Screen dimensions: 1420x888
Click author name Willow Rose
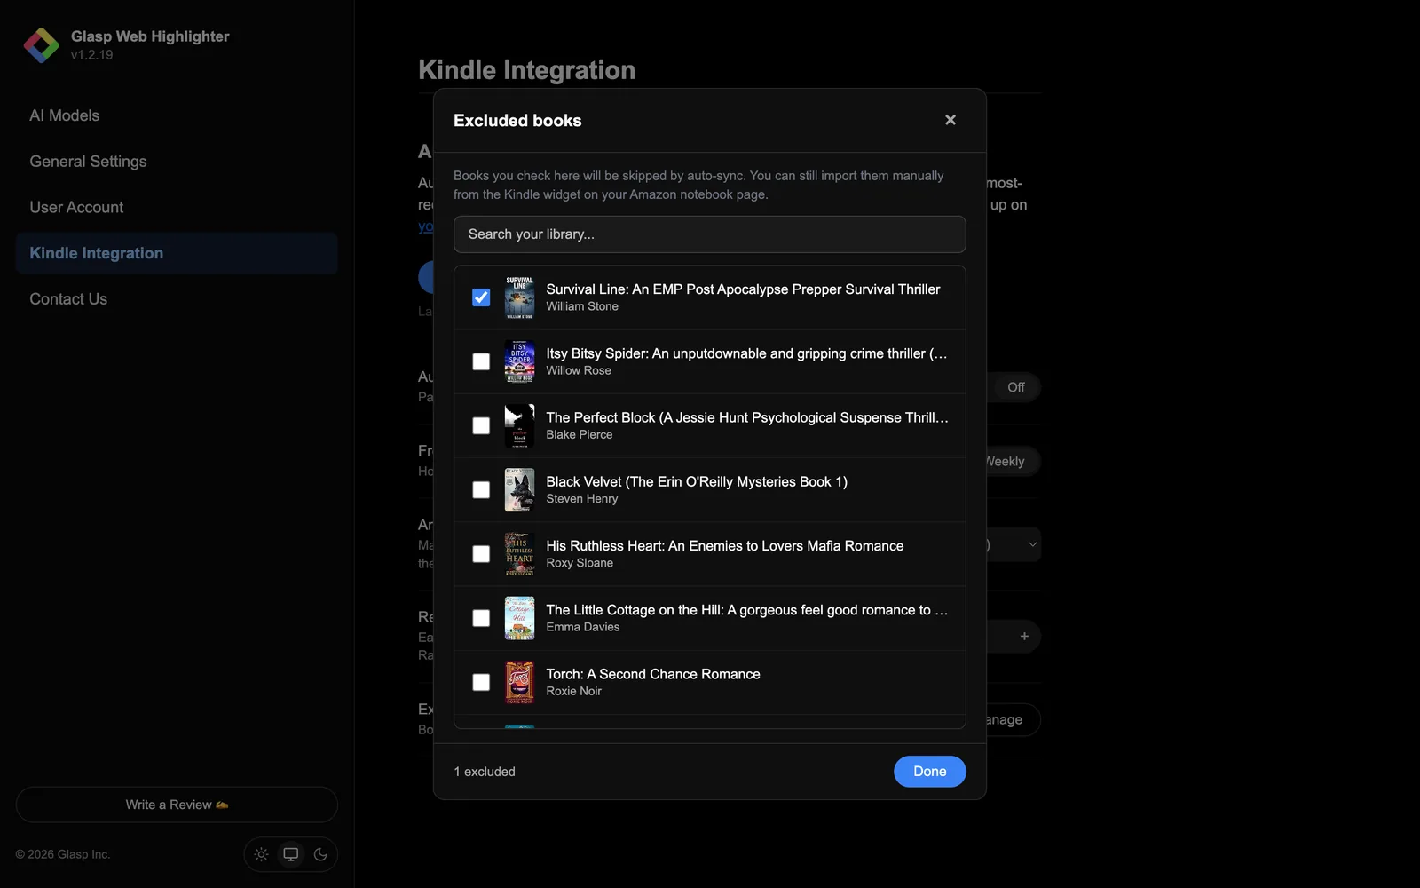point(579,370)
